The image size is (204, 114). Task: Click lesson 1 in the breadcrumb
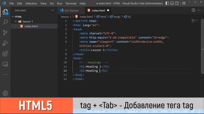pos(66,17)
